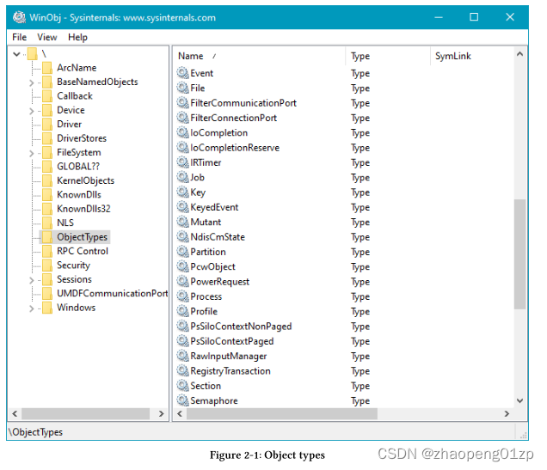
Task: Click the WinObj app icon in title bar
Action: click(19, 17)
